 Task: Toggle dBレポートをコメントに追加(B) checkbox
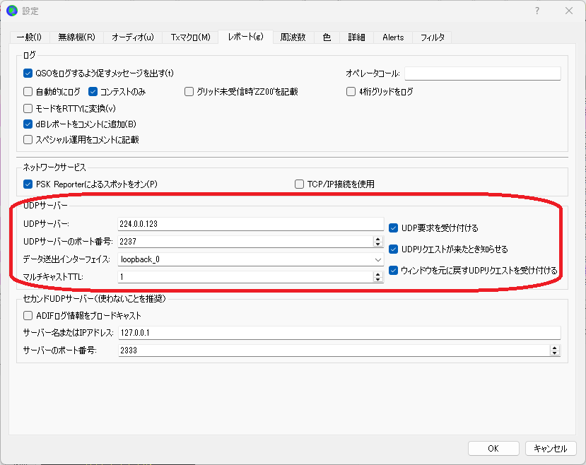pos(28,124)
